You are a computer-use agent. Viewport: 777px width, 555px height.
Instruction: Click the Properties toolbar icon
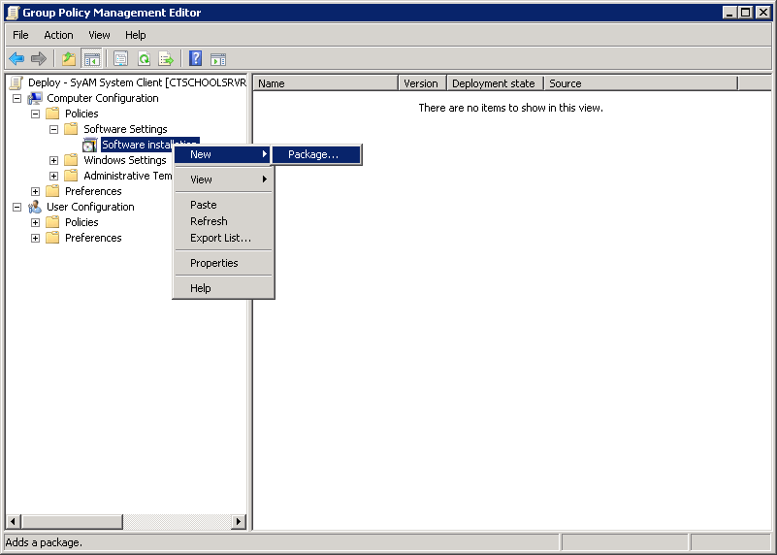tap(121, 59)
